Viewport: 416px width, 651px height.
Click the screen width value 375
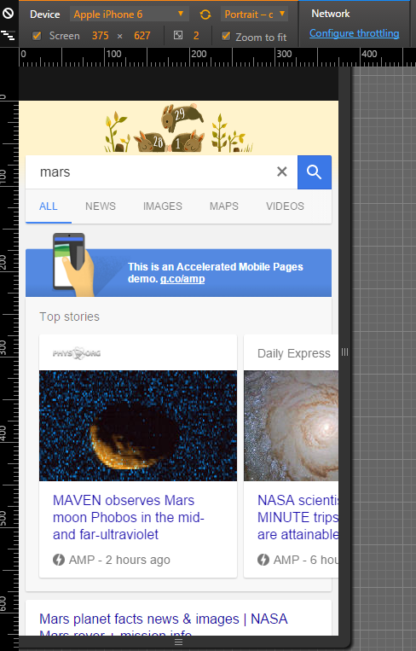click(100, 36)
